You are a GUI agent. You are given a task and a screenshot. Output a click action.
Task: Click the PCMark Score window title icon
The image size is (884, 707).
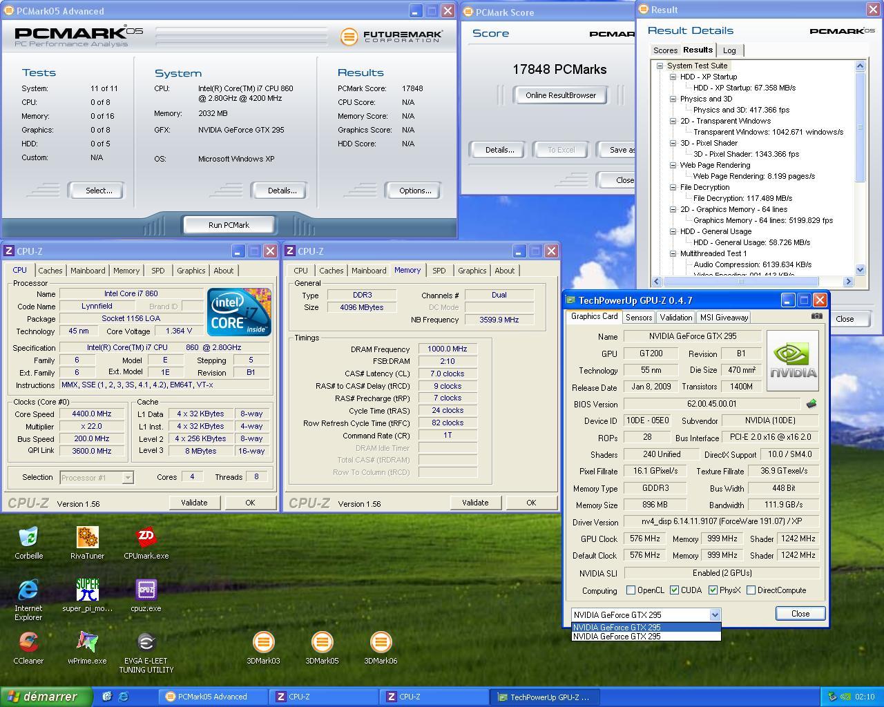pos(468,12)
